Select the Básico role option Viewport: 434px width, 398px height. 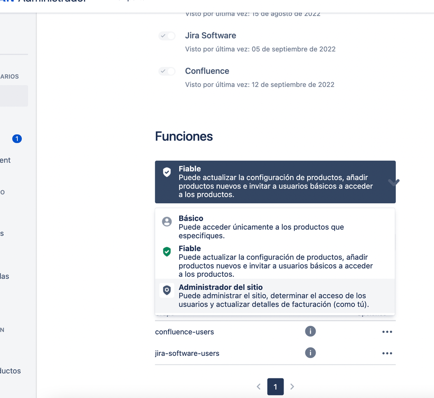pyautogui.click(x=275, y=227)
